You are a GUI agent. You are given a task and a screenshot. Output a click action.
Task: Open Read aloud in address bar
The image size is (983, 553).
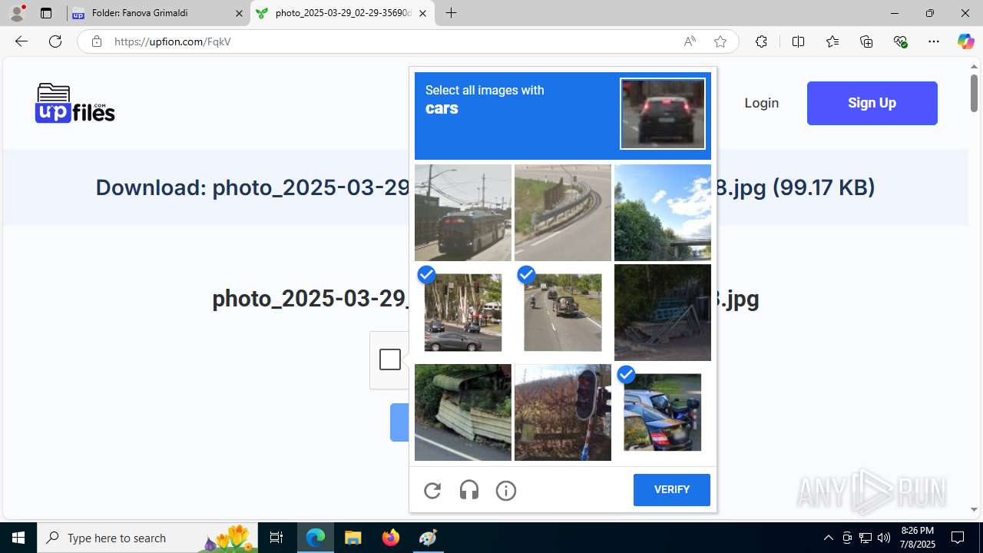point(690,41)
